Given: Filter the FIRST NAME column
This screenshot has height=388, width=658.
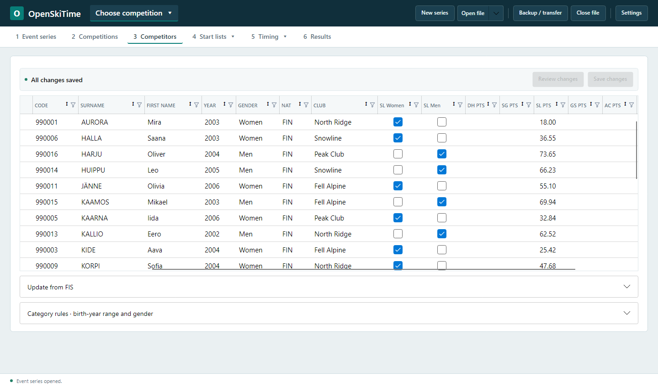Looking at the screenshot, I should [196, 105].
